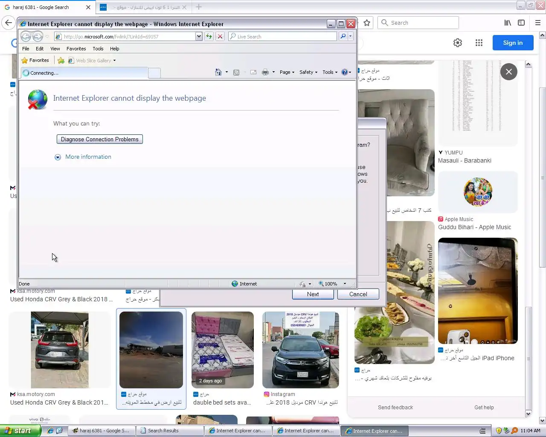Click in the IE address bar URL field

[125, 37]
